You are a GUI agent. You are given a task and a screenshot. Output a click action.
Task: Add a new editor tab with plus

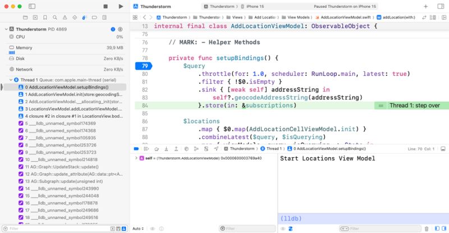[x=426, y=6]
